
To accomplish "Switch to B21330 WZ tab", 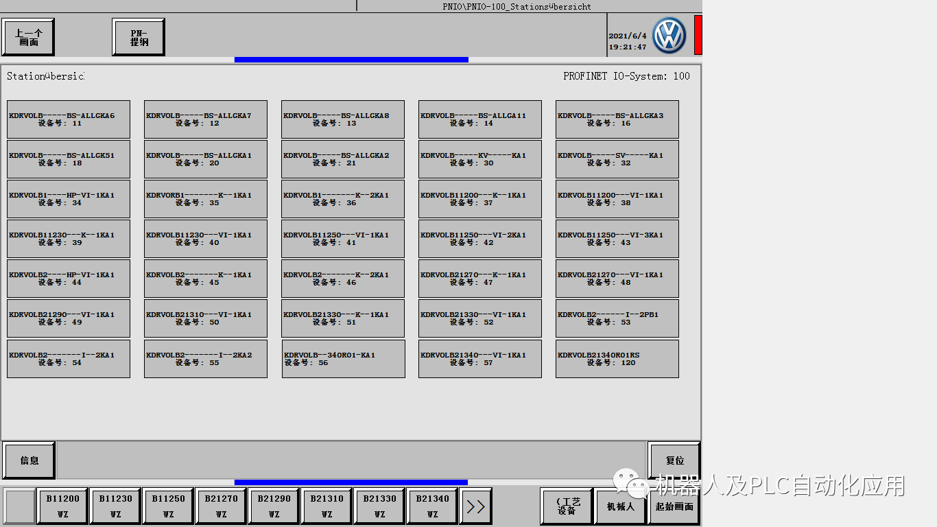I will pyautogui.click(x=379, y=506).
